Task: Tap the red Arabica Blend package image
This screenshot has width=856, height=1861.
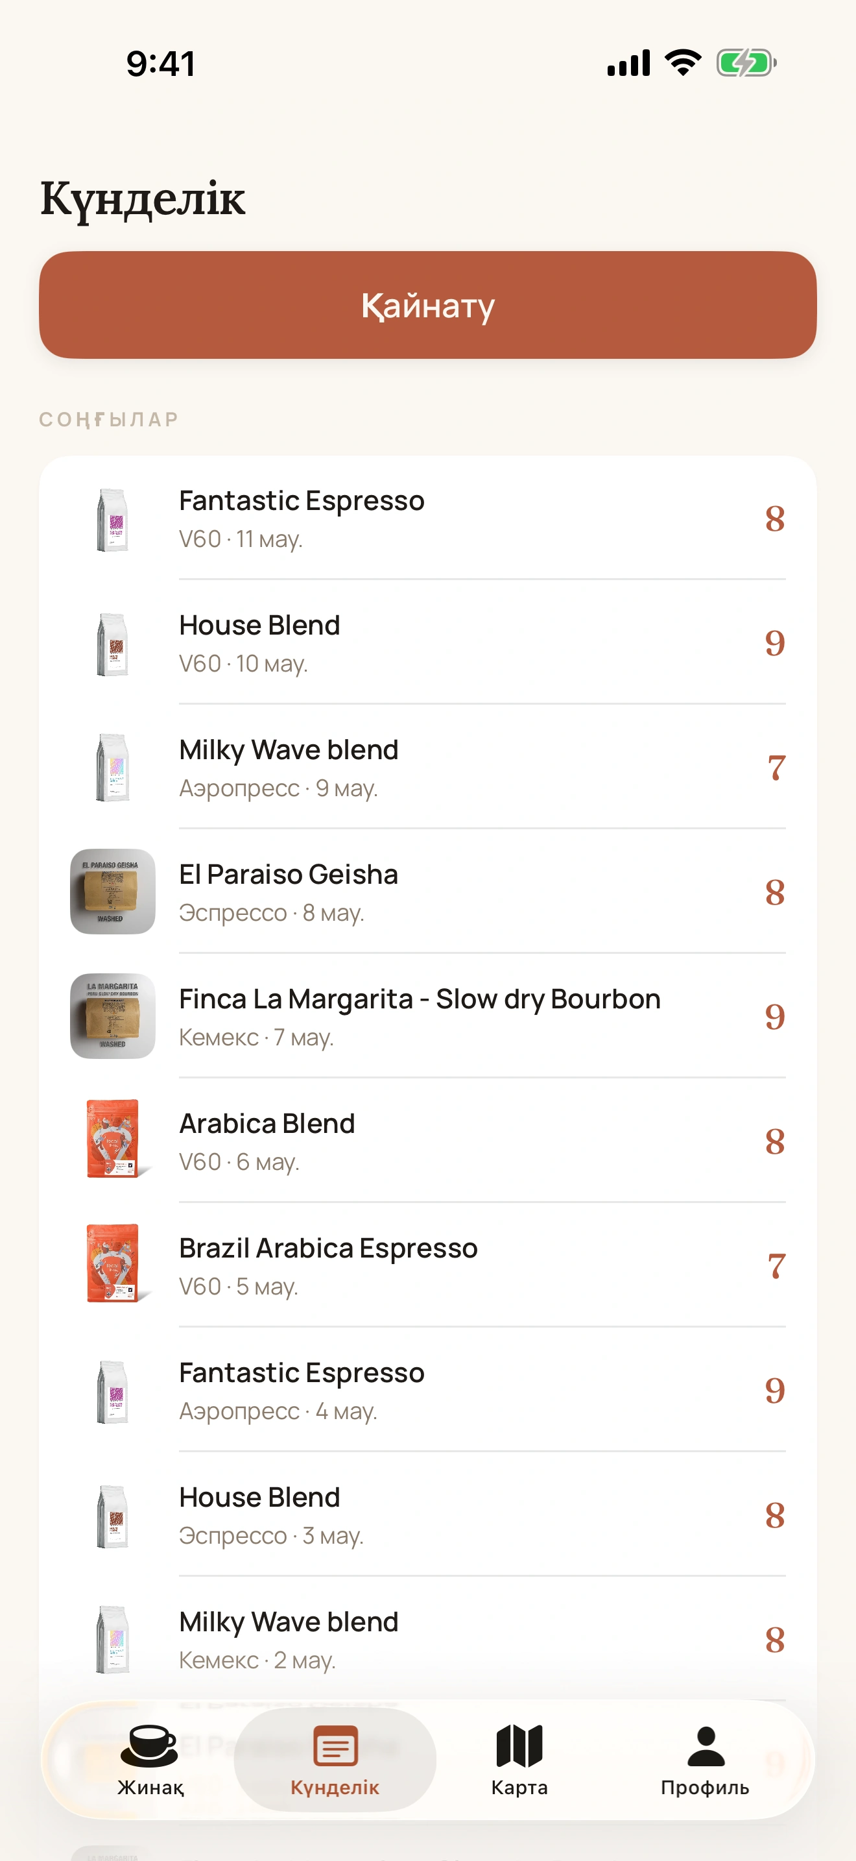Action: (113, 1140)
